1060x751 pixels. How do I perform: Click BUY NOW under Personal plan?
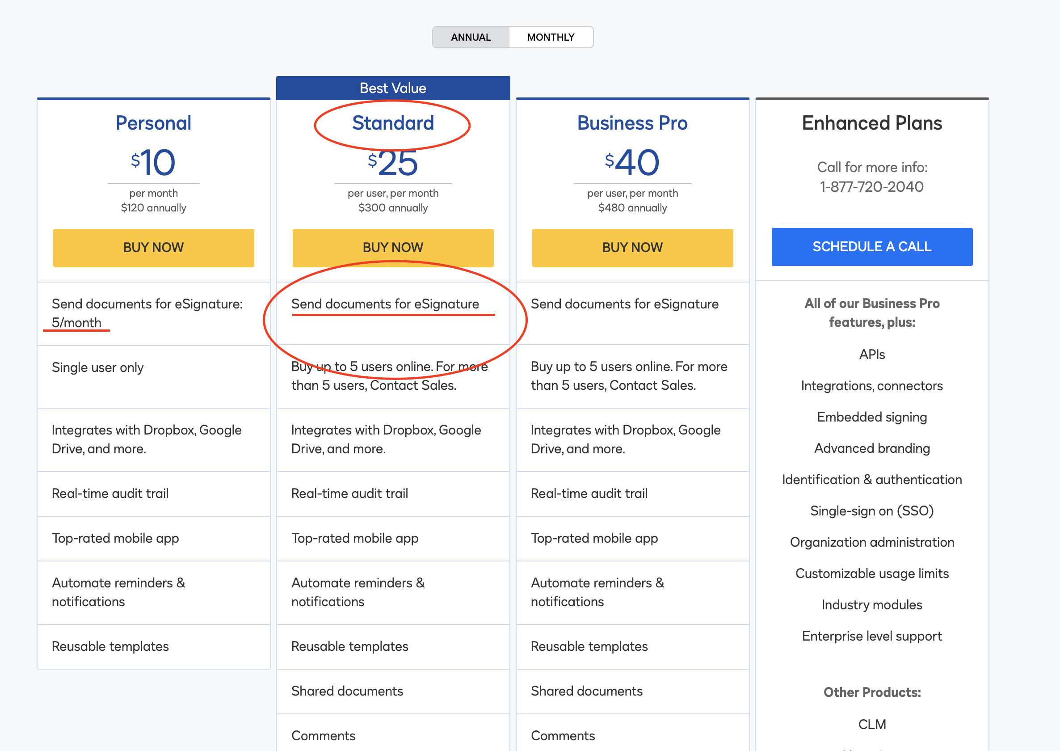click(x=153, y=247)
